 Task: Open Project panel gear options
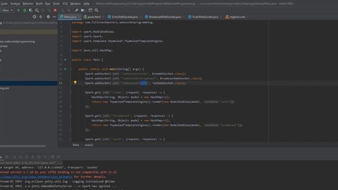coord(48,16)
